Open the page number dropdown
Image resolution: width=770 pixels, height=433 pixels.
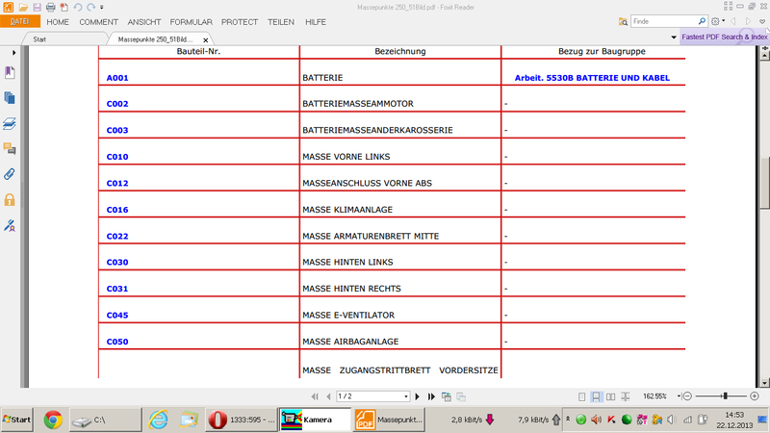click(406, 396)
